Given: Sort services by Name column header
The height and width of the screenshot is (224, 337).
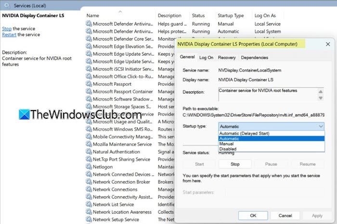Looking at the screenshot, I should [x=119, y=15].
